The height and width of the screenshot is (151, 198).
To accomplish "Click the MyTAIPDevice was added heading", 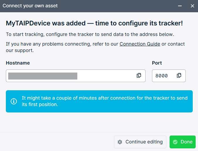I will tap(94, 23).
